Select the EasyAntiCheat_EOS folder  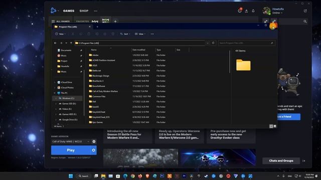(x=101, y=117)
